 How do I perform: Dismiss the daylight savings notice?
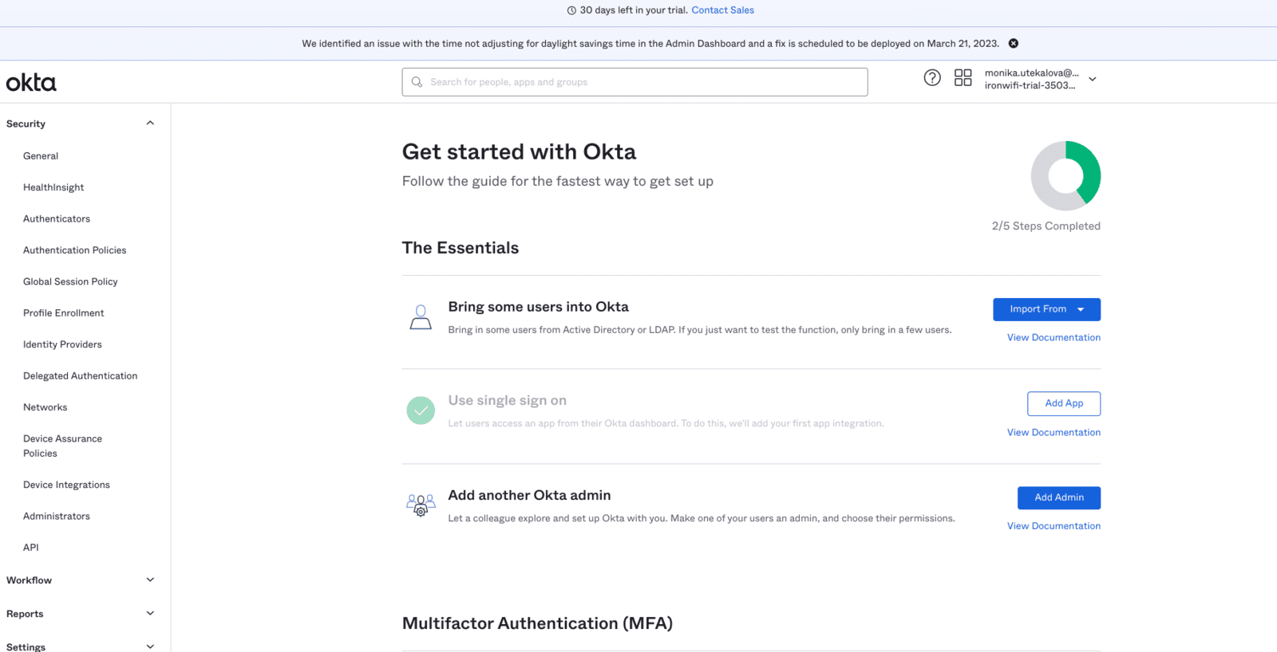(1013, 44)
